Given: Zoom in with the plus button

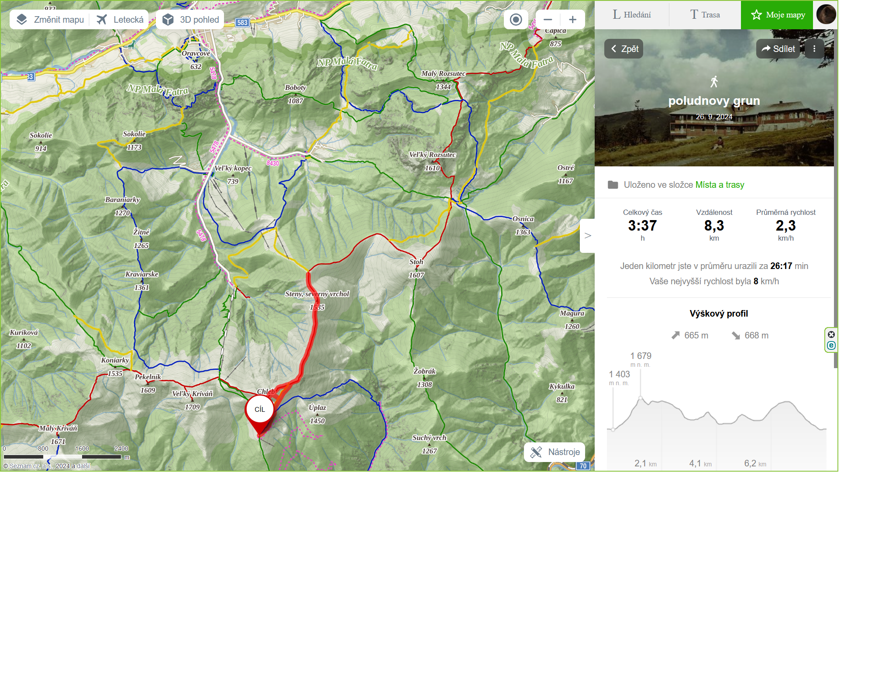Looking at the screenshot, I should 572,20.
